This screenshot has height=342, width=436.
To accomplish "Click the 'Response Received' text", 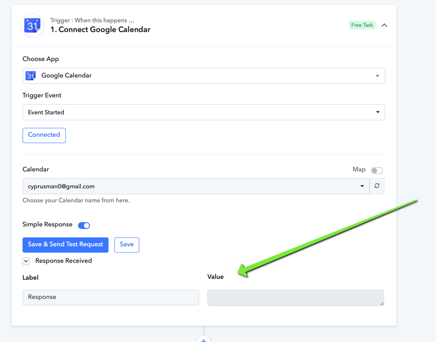I will (x=64, y=261).
